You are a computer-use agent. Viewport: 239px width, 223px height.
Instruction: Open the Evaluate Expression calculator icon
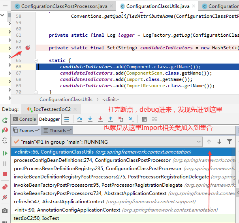tap(144, 119)
